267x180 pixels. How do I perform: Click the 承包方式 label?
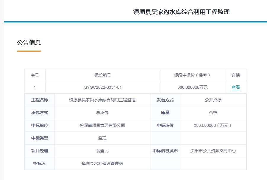pyautogui.click(x=39, y=113)
